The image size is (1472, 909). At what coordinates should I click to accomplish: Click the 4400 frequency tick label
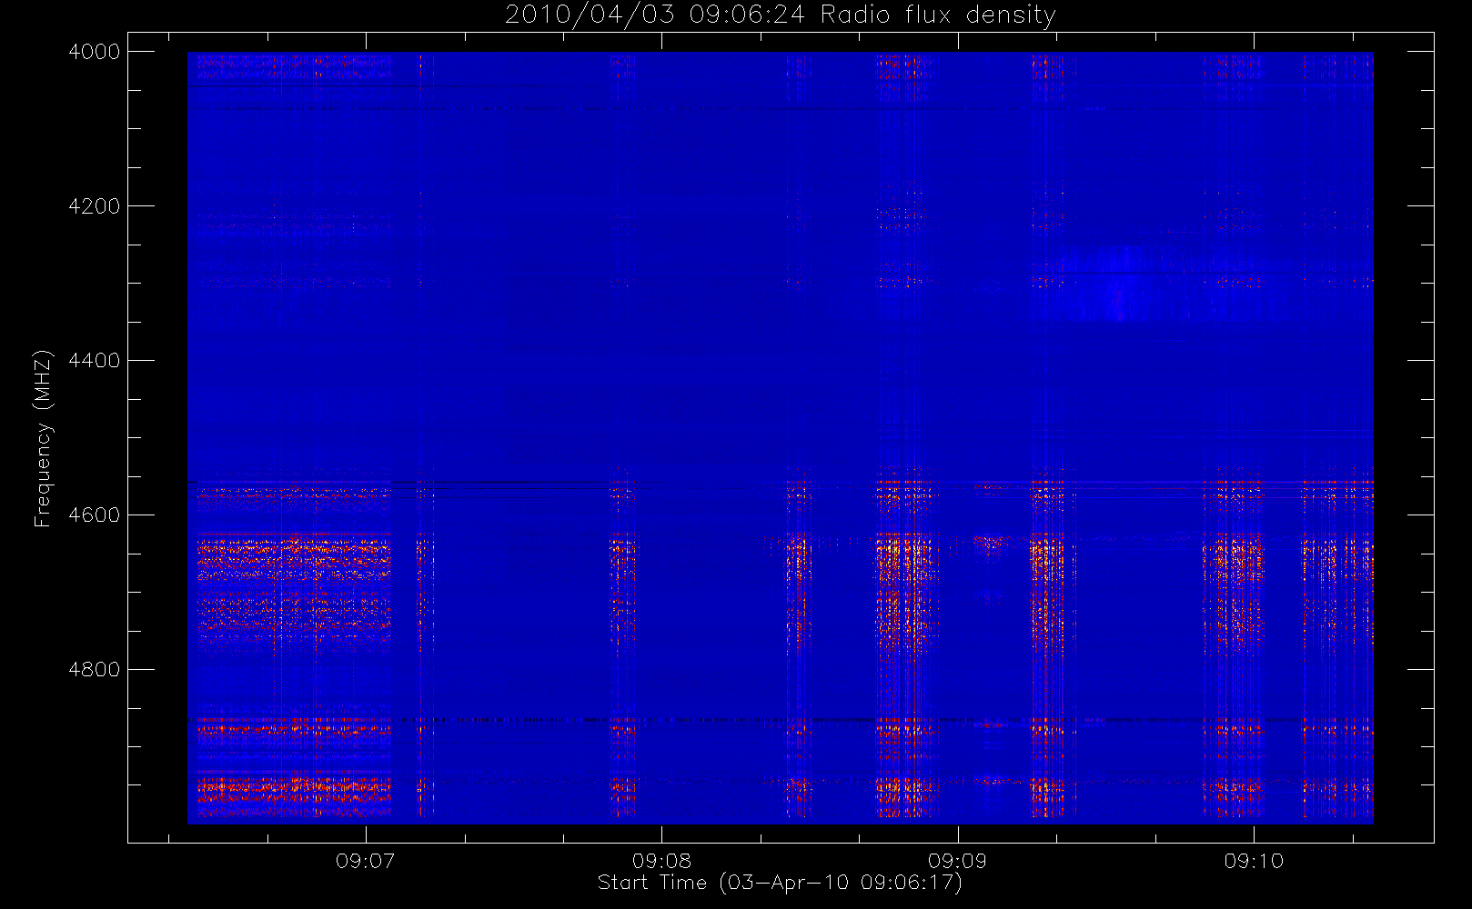95,361
